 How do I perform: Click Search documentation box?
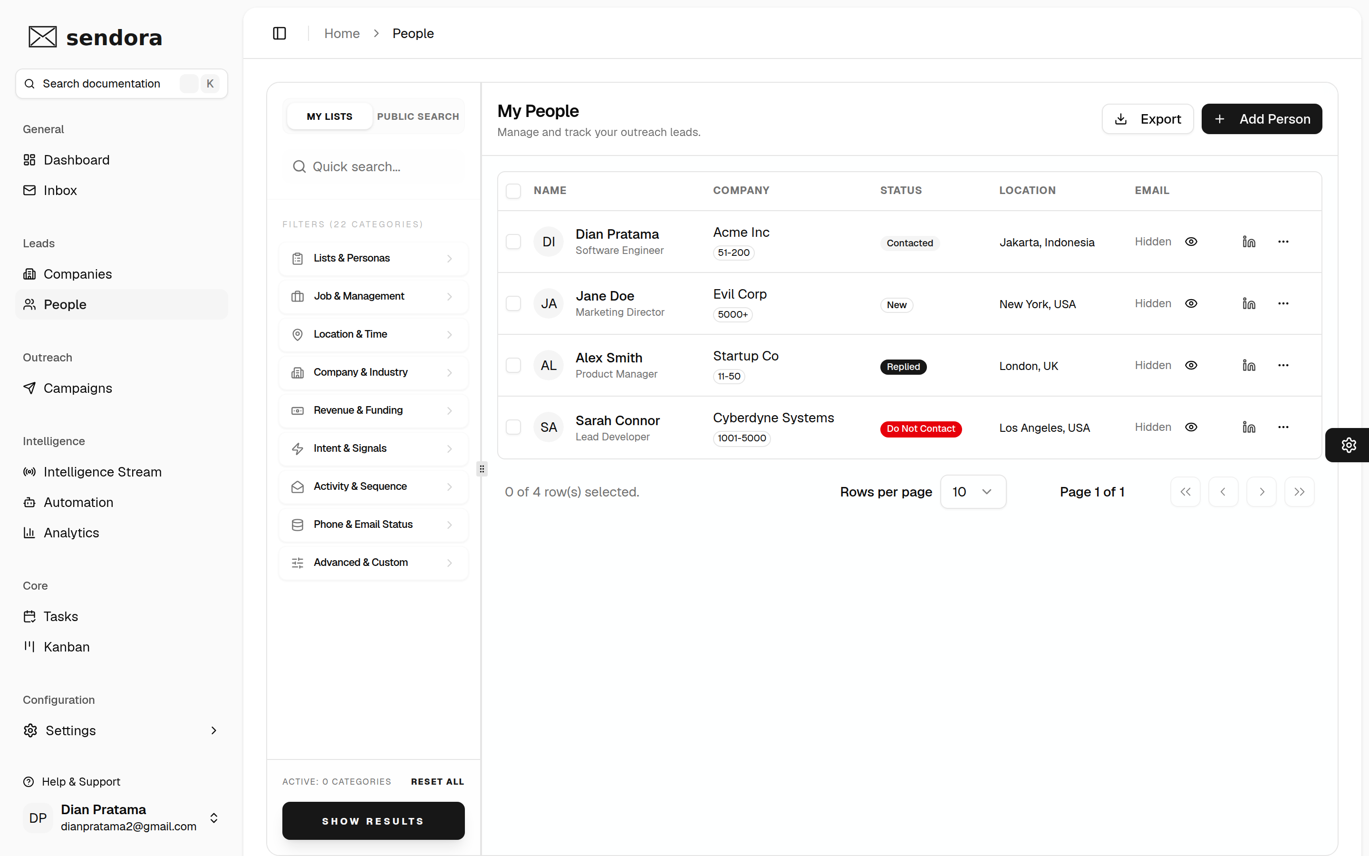click(x=122, y=84)
